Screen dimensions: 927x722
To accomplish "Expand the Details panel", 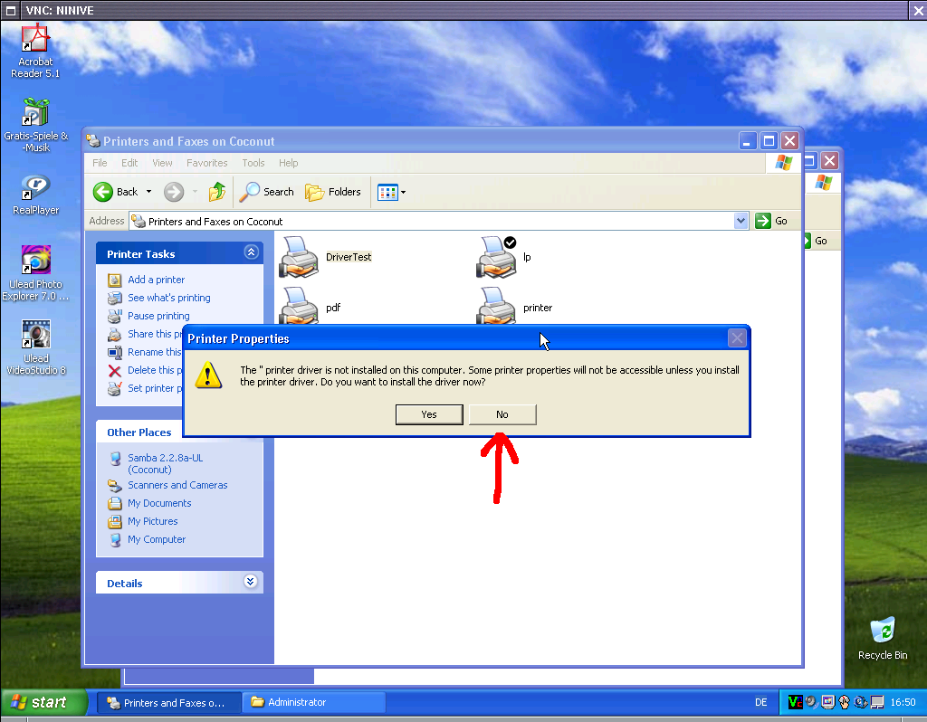I will pos(251,583).
